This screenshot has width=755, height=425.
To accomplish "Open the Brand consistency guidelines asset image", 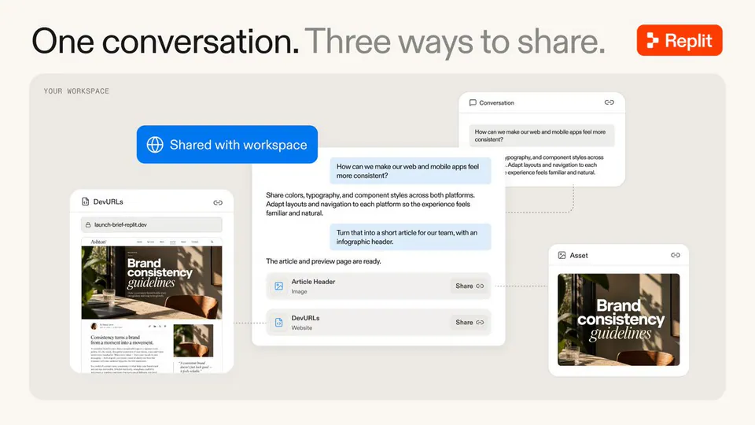I will (x=619, y=320).
